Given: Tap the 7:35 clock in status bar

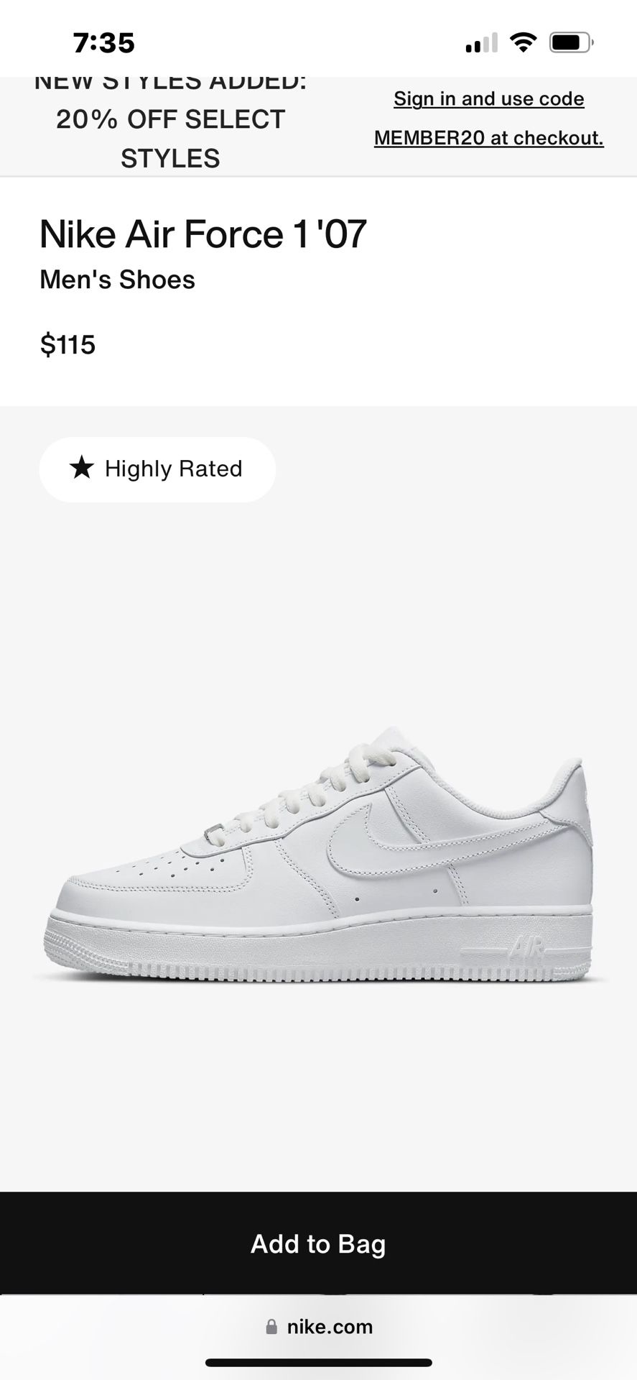Looking at the screenshot, I should click(x=104, y=43).
